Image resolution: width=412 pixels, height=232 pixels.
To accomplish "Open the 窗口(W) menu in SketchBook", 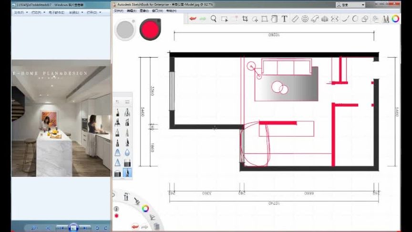I will pos(157,11).
